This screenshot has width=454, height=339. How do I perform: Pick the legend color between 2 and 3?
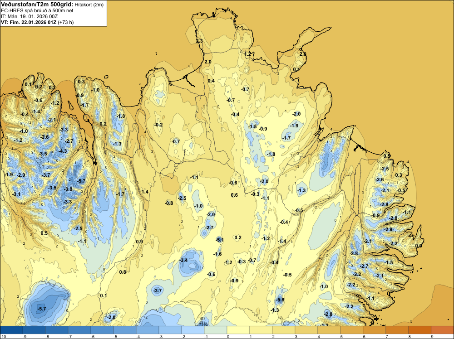(284, 330)
